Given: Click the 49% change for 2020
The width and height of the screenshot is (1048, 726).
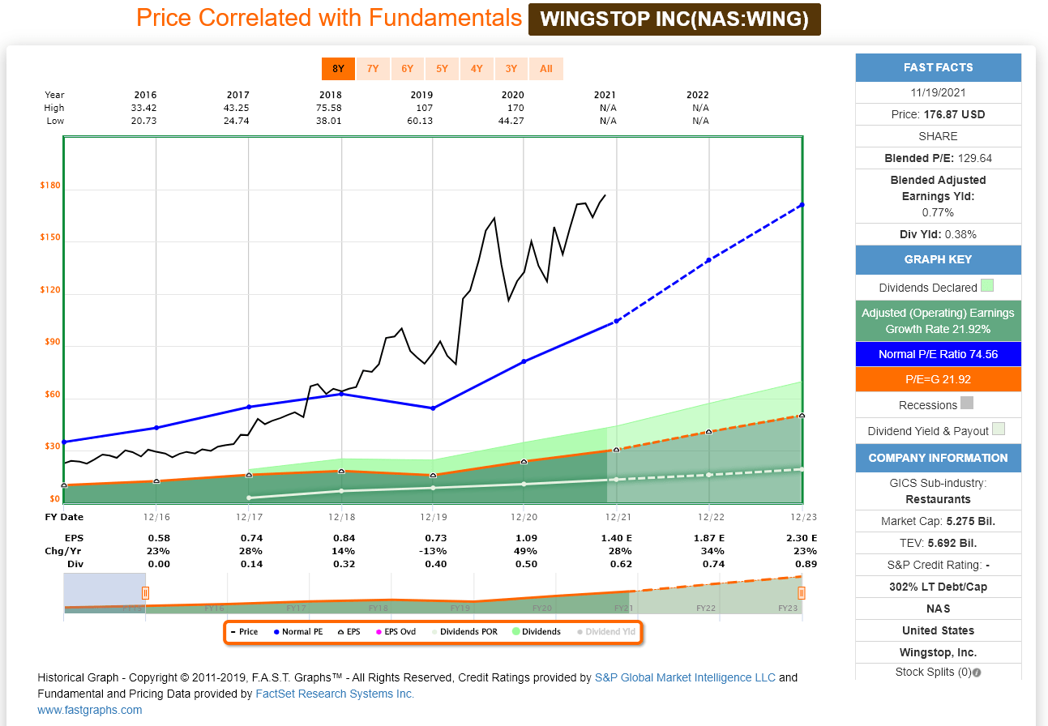Looking at the screenshot, I should coord(524,551).
